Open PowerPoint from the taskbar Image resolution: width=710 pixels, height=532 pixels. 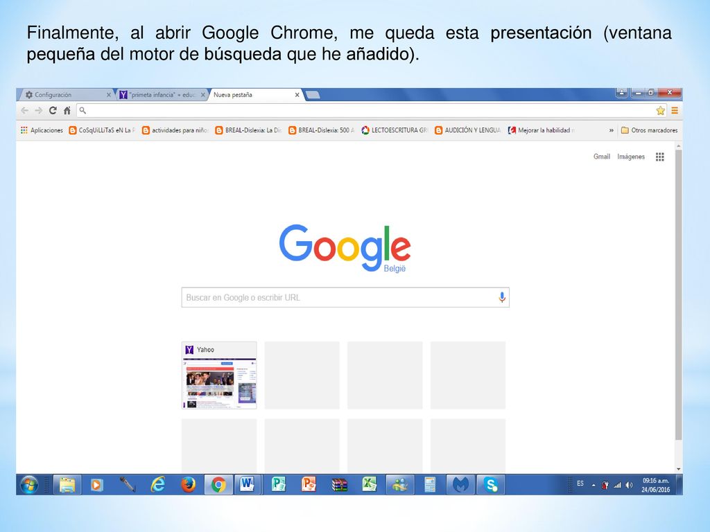pyautogui.click(x=309, y=485)
